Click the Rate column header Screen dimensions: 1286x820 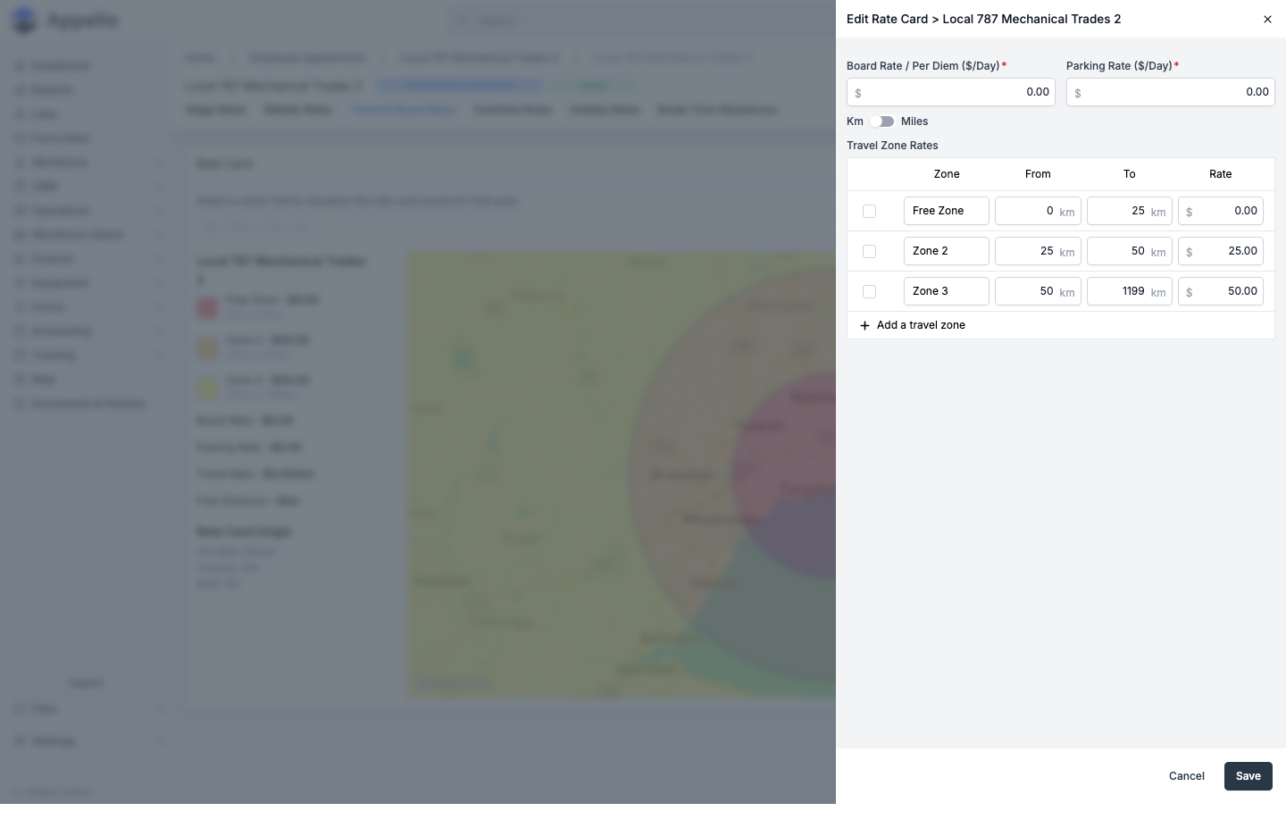point(1221,174)
